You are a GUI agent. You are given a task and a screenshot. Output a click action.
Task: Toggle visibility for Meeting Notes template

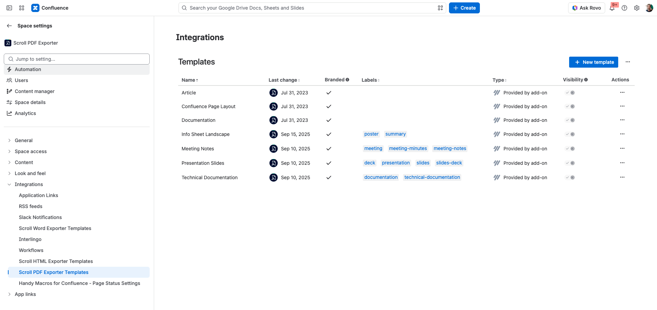point(570,149)
